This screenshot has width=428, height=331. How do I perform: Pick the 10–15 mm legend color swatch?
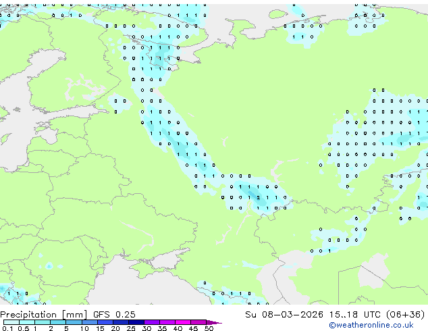click(90, 322)
